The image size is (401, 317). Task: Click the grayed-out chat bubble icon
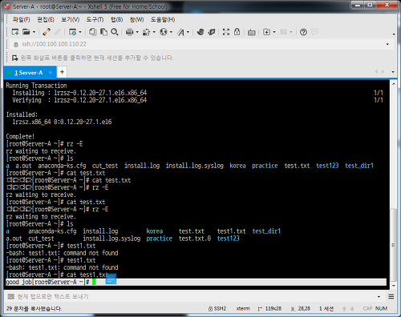click(314, 32)
